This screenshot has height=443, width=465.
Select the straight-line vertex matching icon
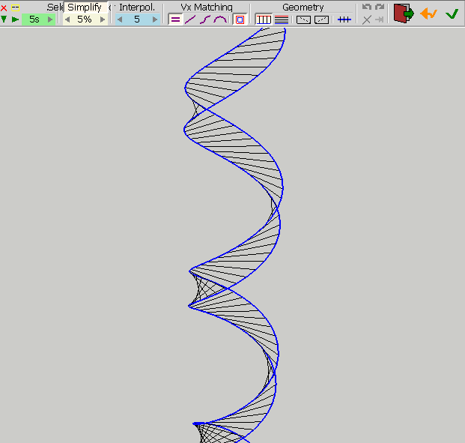point(189,19)
